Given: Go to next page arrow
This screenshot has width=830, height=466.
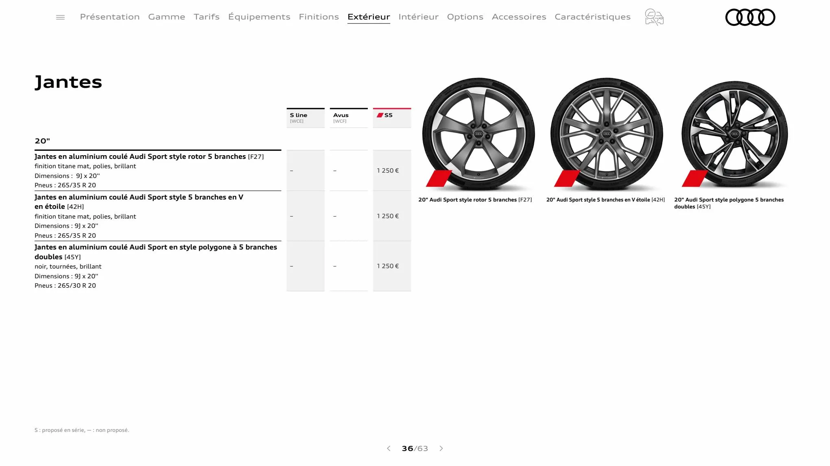Looking at the screenshot, I should pyautogui.click(x=441, y=448).
